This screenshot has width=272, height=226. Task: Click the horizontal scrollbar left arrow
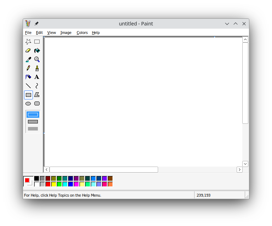46,170
